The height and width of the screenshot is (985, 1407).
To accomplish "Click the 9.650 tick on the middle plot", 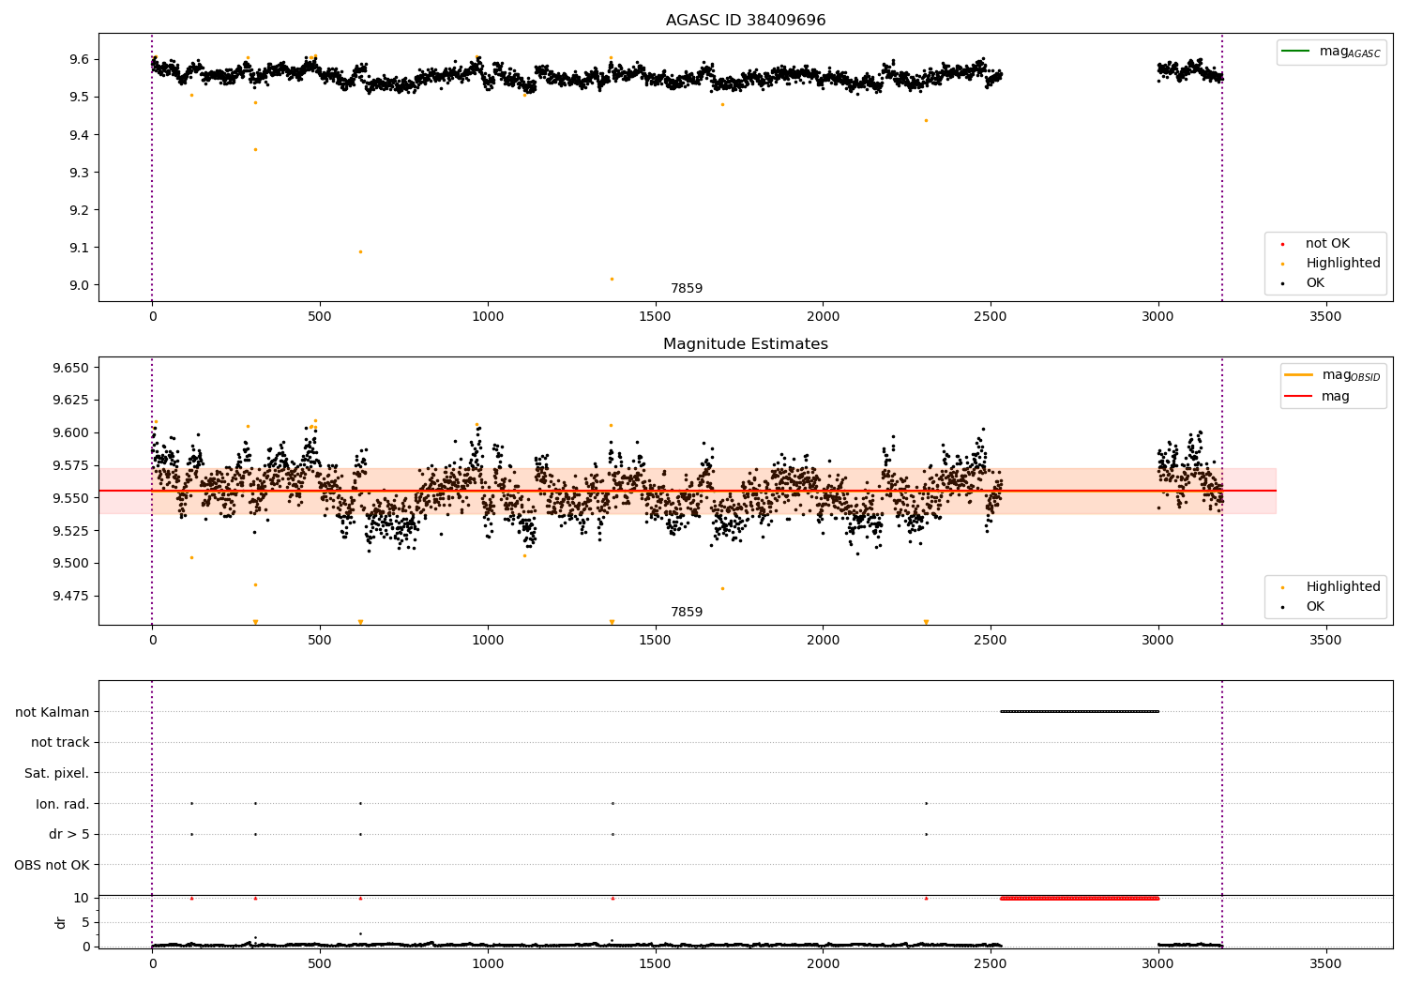I will pos(71,368).
